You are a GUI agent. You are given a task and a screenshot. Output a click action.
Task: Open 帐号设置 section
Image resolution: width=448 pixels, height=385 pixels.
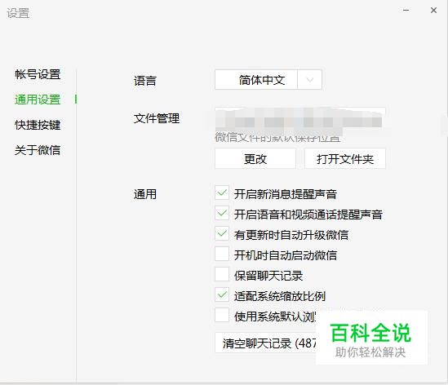(x=38, y=74)
